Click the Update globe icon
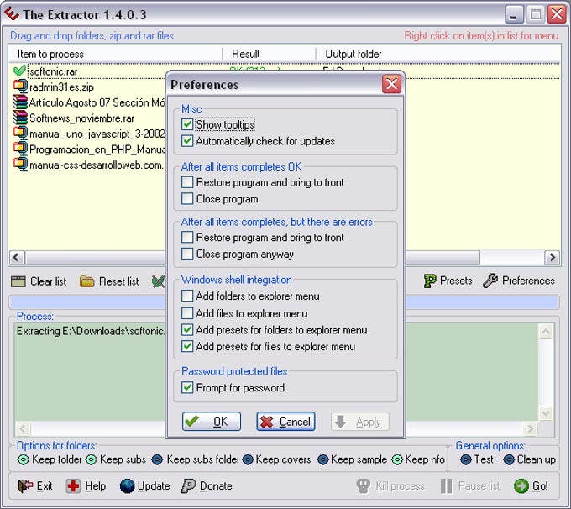Image resolution: width=571 pixels, height=509 pixels. pyautogui.click(x=127, y=486)
